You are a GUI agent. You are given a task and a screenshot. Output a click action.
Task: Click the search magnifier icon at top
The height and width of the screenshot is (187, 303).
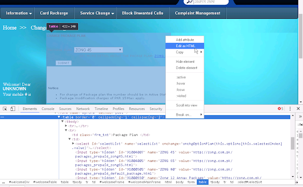(x=189, y=1)
